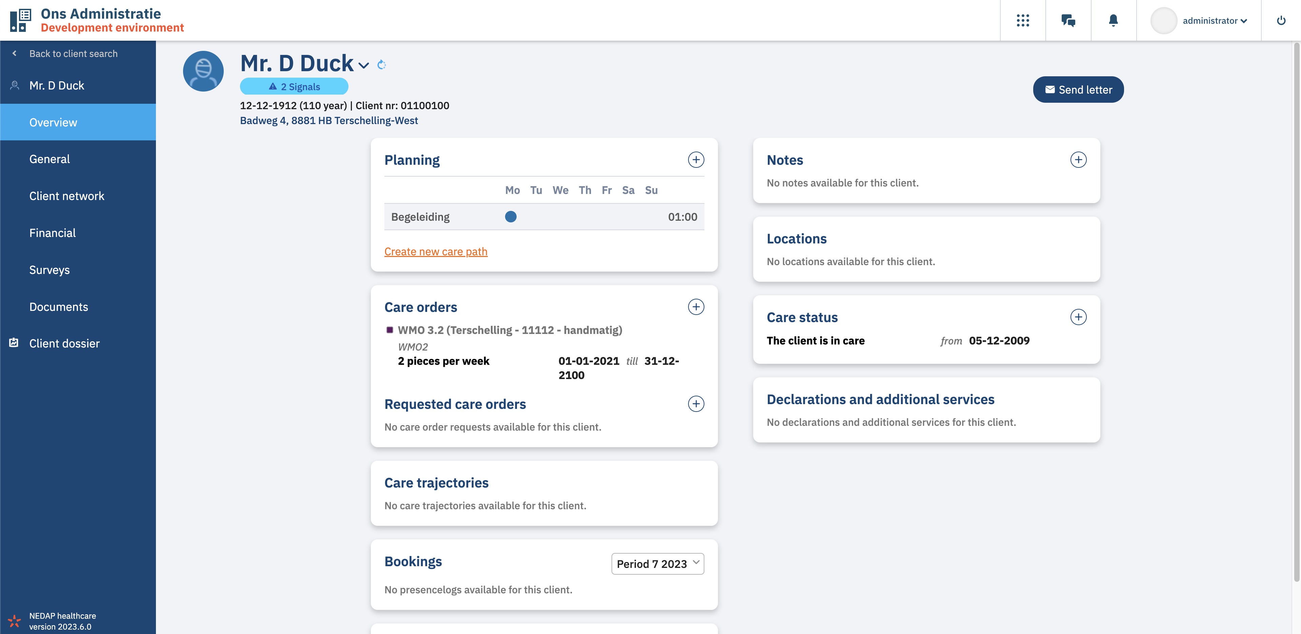Open Client dossier in the sidebar
The width and height of the screenshot is (1301, 634).
pos(78,343)
